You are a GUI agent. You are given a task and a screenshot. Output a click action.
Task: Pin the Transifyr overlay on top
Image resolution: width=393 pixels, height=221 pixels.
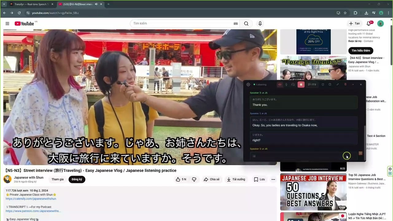coord(345,84)
